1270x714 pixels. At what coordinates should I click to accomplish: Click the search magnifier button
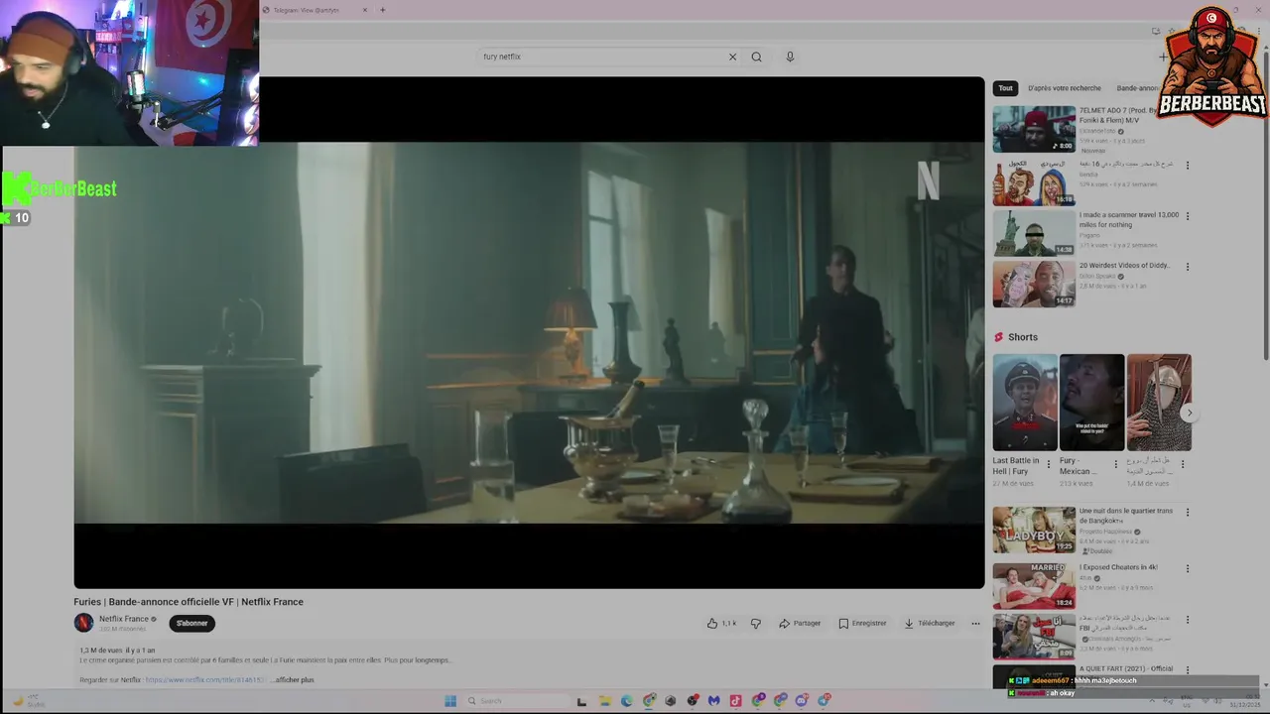click(x=756, y=57)
